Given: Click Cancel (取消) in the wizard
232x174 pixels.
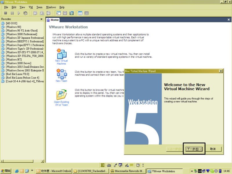Looking at the screenshot, I should tap(213, 149).
